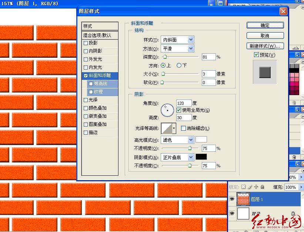Click padlock icon on 背景 layer row
Image resolution: width=304 pixels, height=232 pixels.
(293, 213)
